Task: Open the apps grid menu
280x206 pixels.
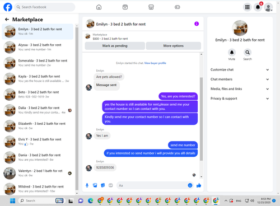Action: click(248, 7)
